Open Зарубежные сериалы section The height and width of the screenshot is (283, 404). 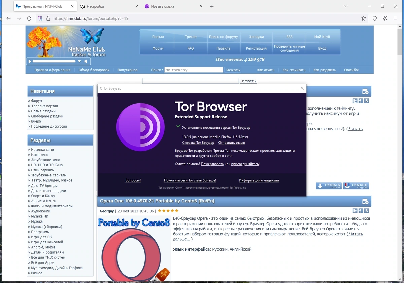[49, 175]
